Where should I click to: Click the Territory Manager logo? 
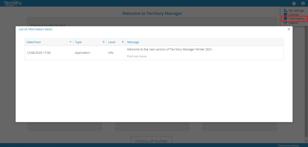tap(13, 3)
